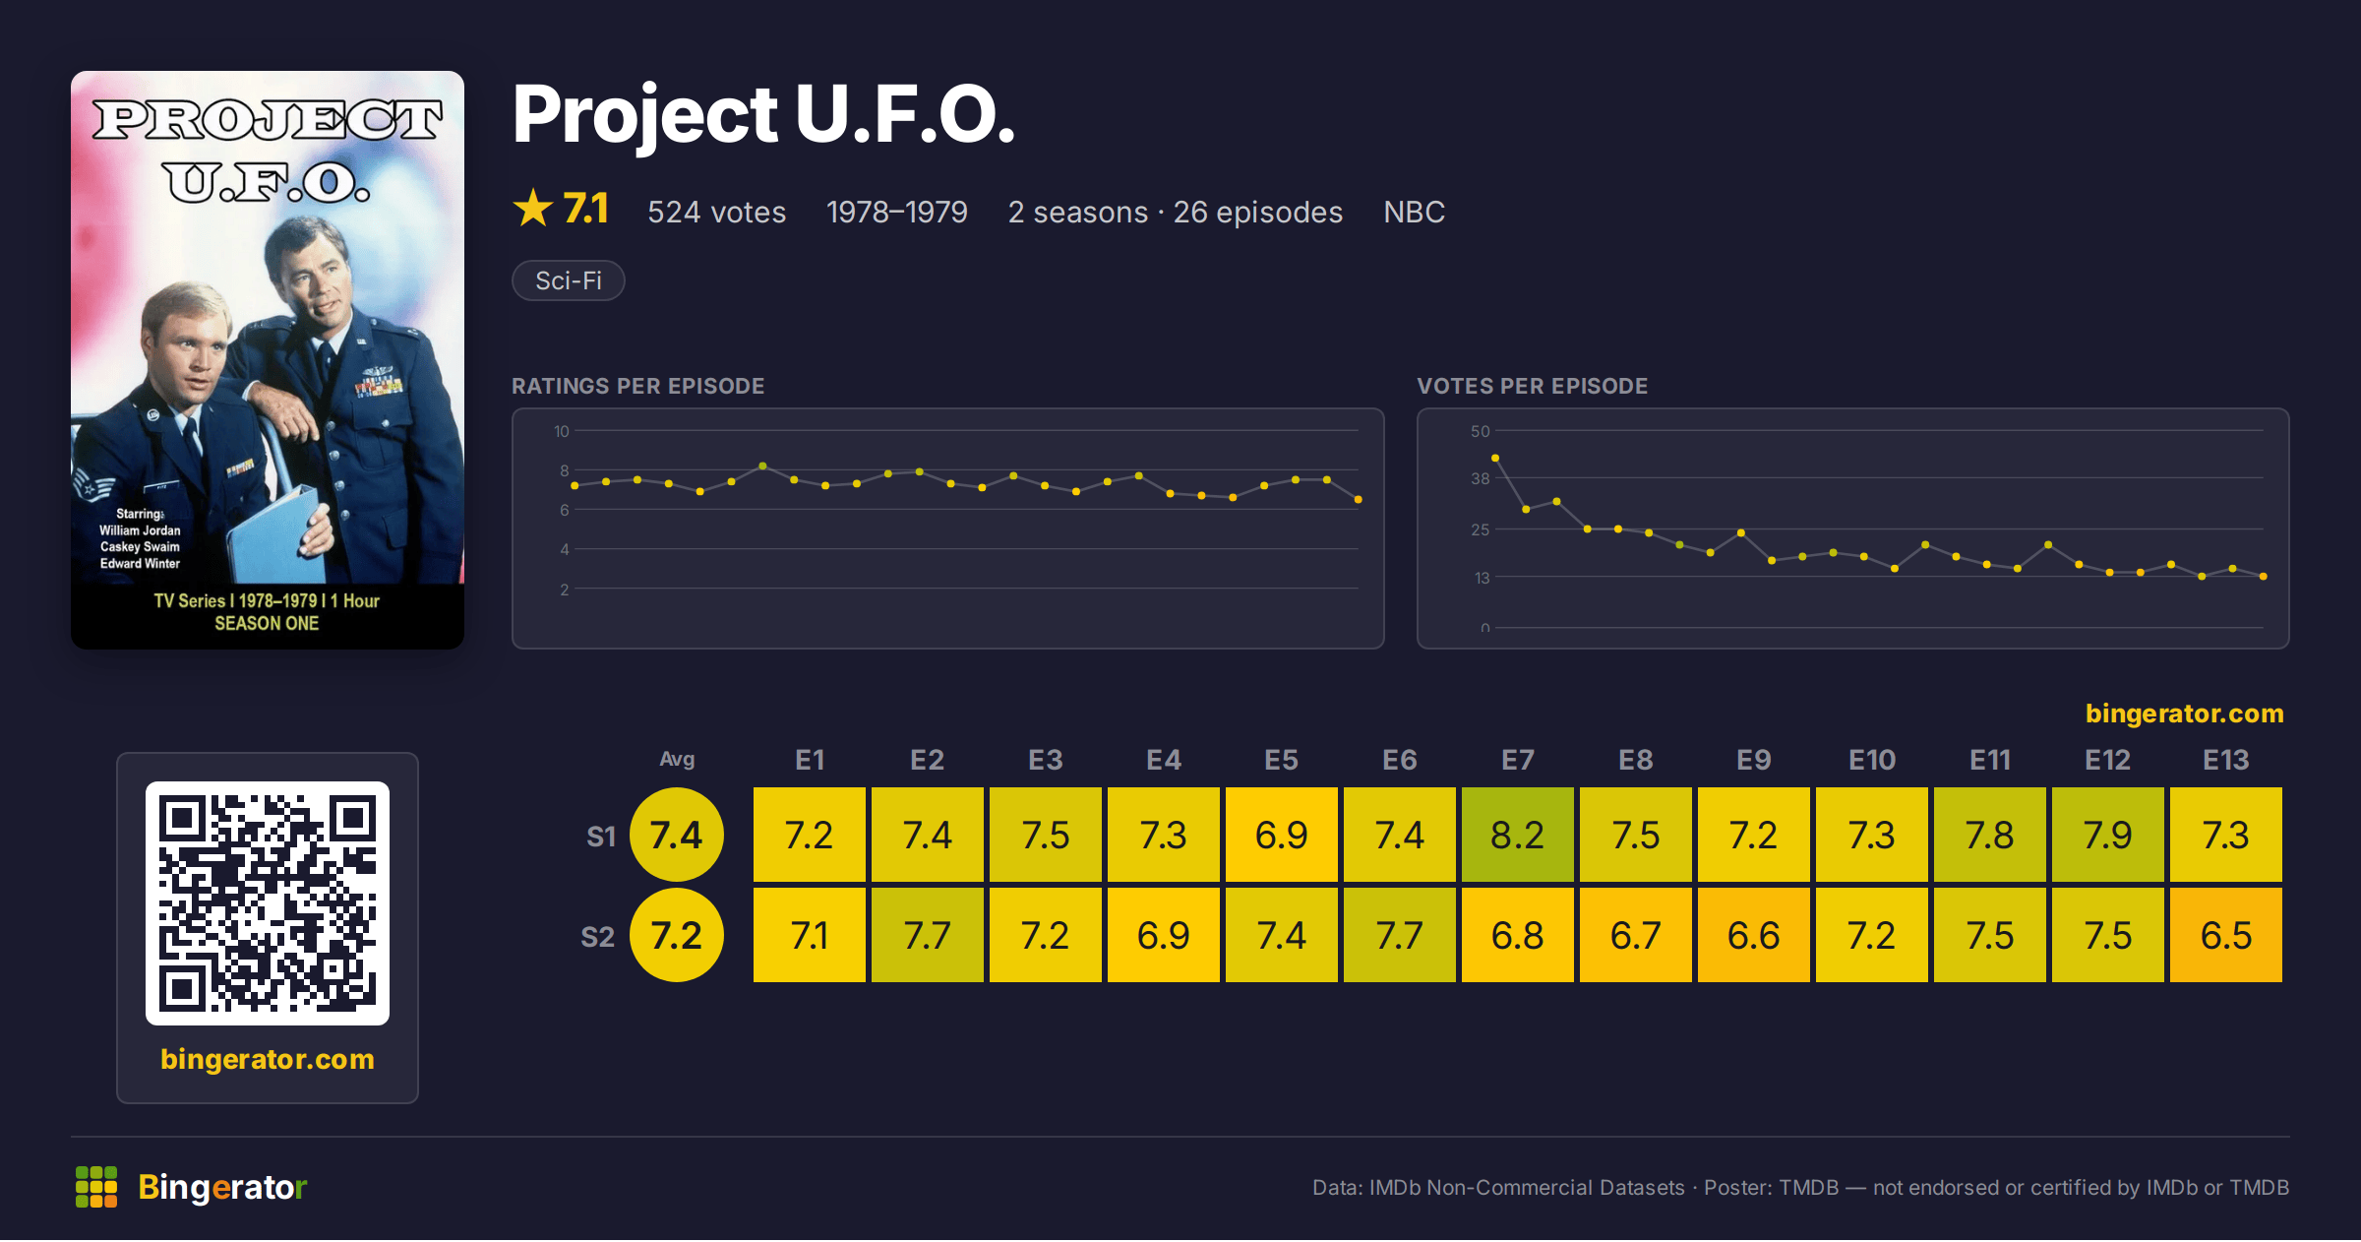This screenshot has width=2361, height=1242.
Task: Click the S2 E1 cell rated 7.1
Action: click(810, 935)
